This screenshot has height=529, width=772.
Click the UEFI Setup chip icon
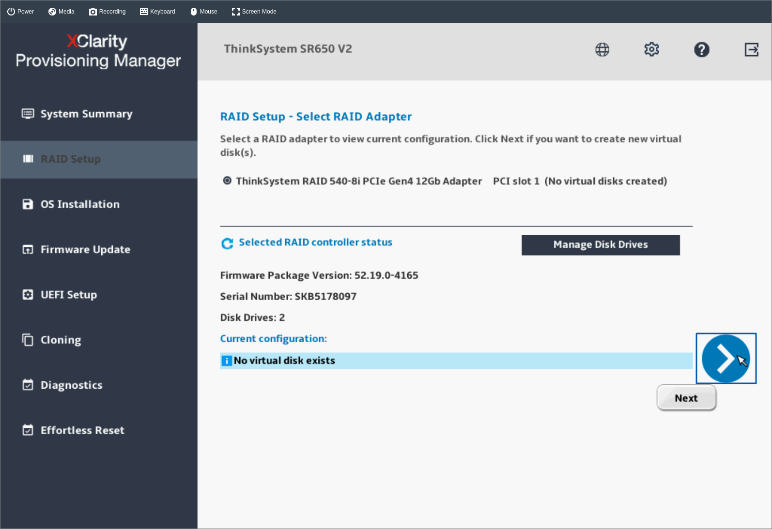point(28,294)
